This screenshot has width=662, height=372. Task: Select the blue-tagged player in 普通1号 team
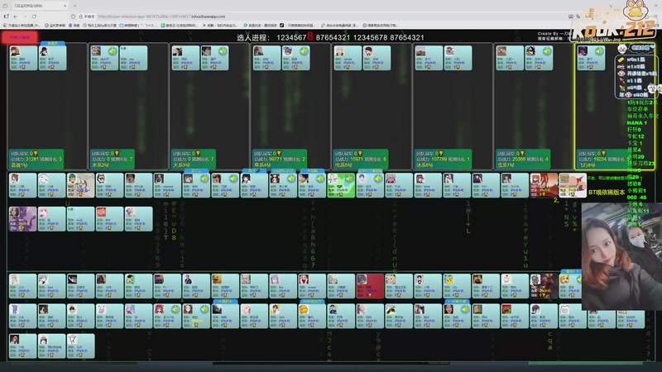pos(52,58)
